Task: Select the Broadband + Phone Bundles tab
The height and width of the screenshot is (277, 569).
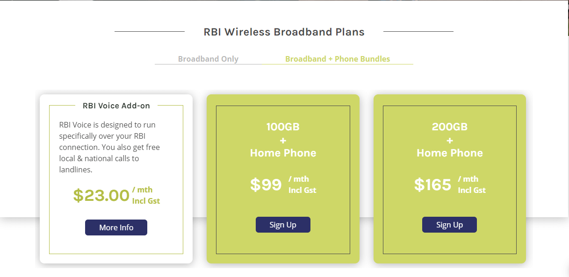Action: 338,59
